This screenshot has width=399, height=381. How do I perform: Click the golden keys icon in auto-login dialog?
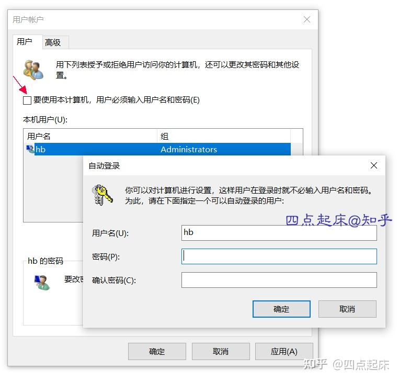pyautogui.click(x=102, y=195)
